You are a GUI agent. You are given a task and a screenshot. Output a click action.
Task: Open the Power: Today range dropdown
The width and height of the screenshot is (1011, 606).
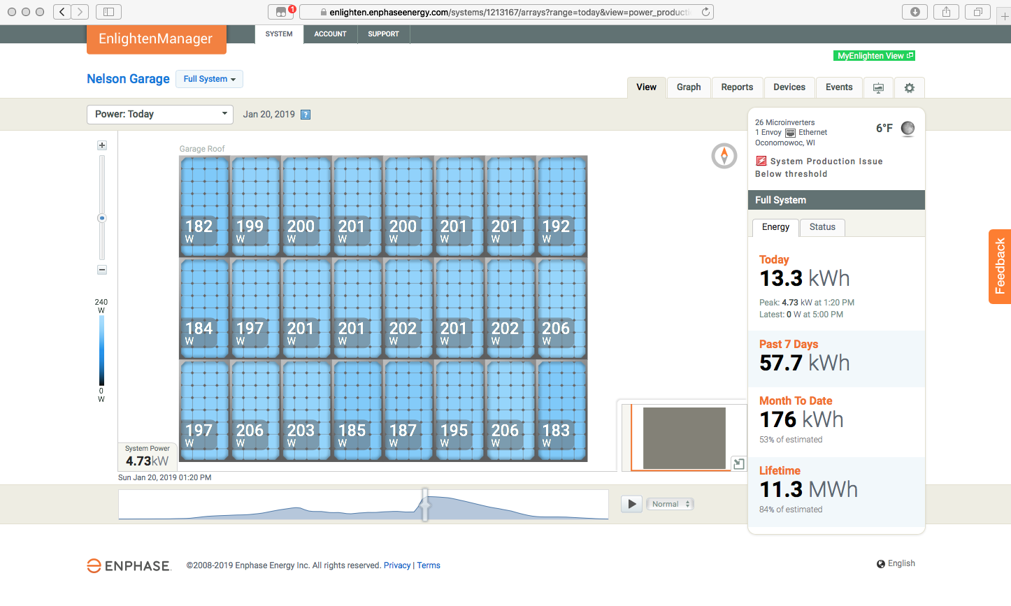160,115
